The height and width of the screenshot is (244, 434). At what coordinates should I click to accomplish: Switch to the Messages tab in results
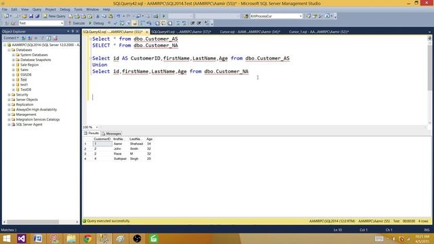tap(111, 134)
